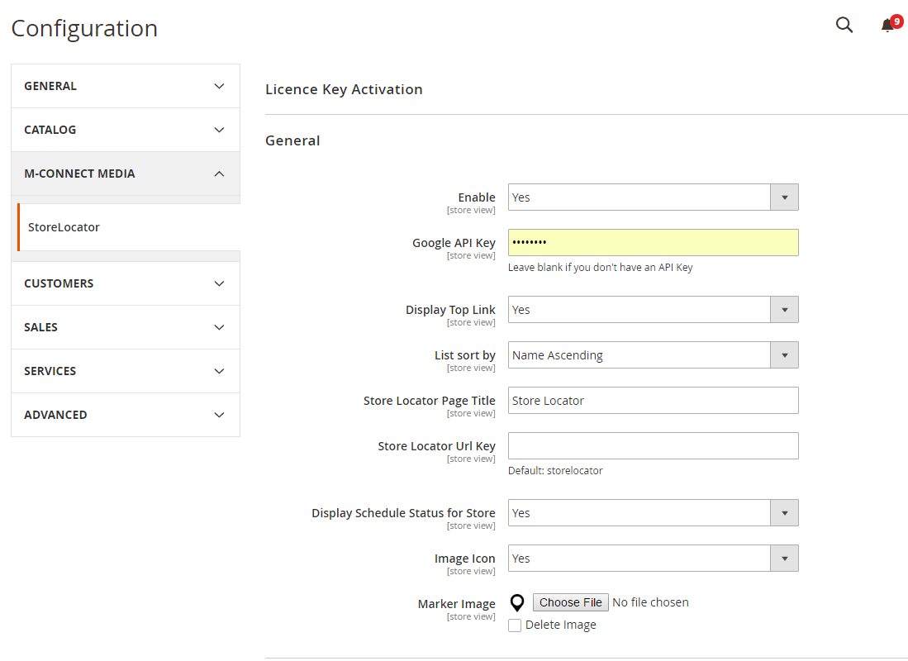Expand the Catalog sidebar section

point(126,130)
